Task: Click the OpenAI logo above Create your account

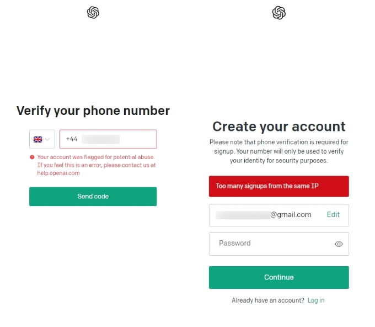Action: (x=279, y=13)
